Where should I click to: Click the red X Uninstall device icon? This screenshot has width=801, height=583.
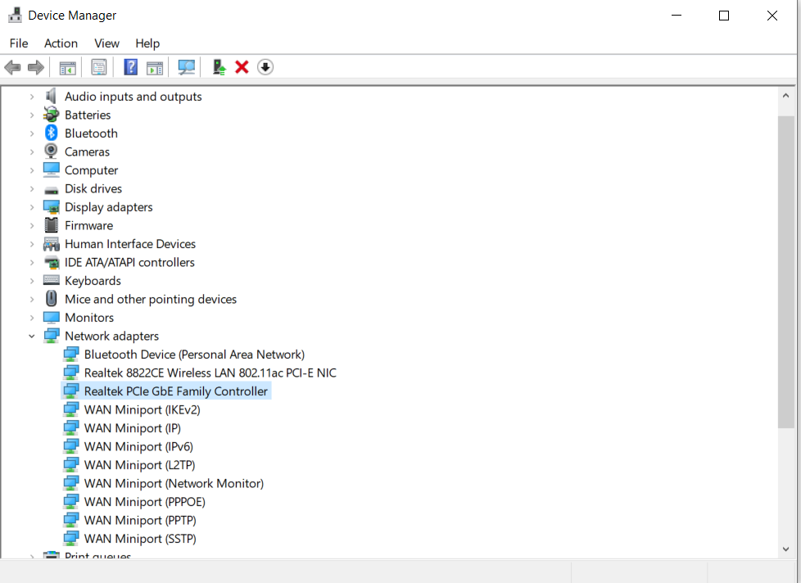pyautogui.click(x=242, y=67)
